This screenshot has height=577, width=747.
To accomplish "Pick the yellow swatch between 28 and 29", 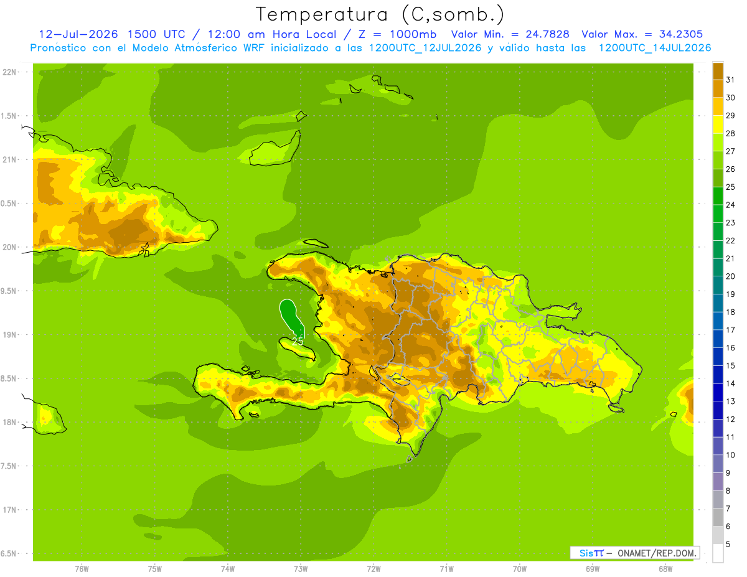I will pos(718,124).
